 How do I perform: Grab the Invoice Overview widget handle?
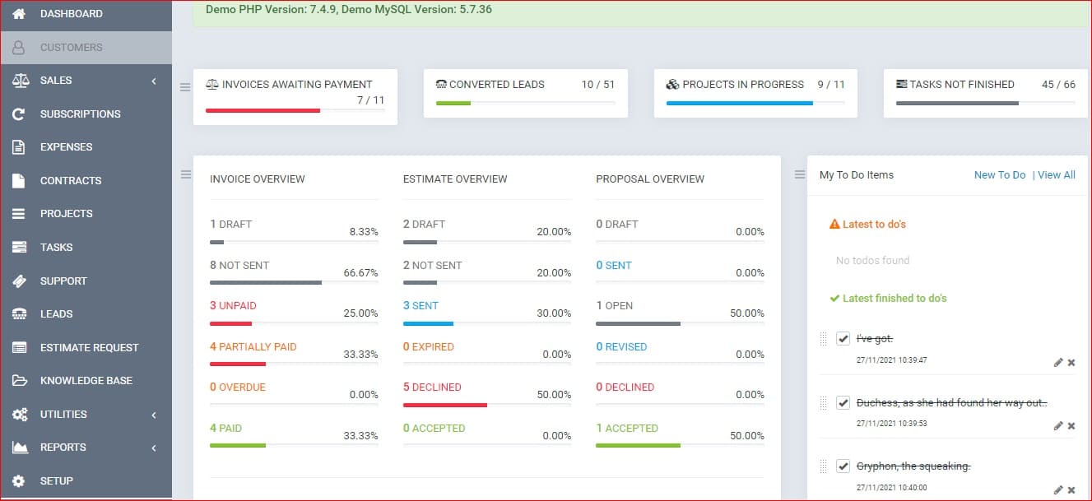click(185, 174)
